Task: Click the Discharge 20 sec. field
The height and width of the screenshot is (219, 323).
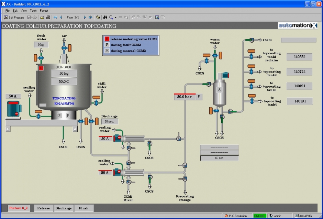Action: [109, 122]
